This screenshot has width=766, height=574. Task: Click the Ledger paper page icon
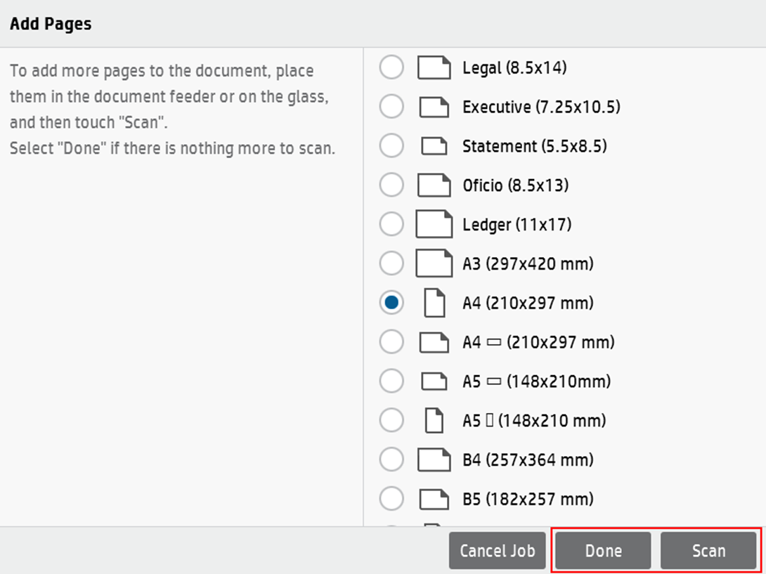434,225
